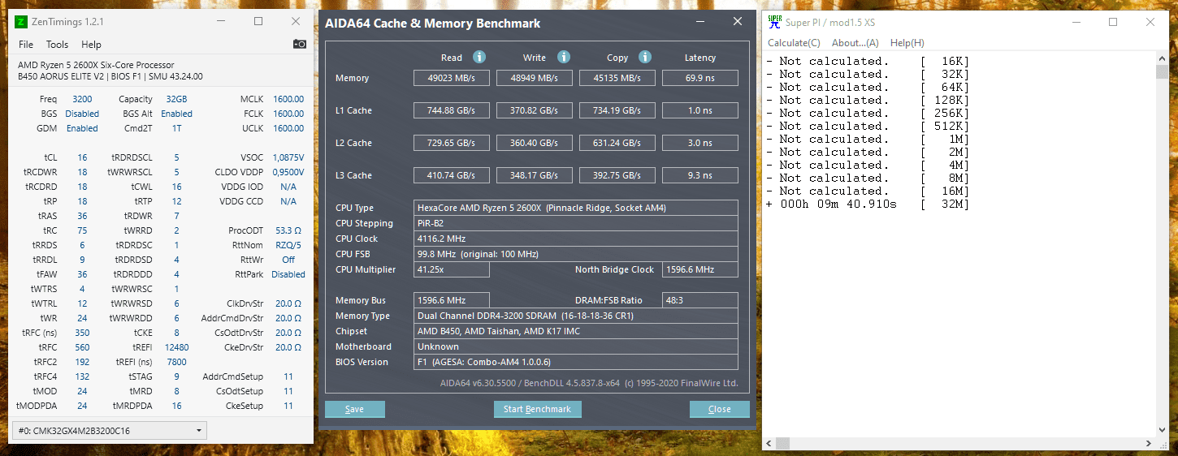Click the tCL value 16
This screenshot has width=1178, height=456.
(82, 157)
